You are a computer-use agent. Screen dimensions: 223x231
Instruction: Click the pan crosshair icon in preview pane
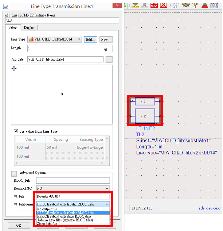coord(14,69)
